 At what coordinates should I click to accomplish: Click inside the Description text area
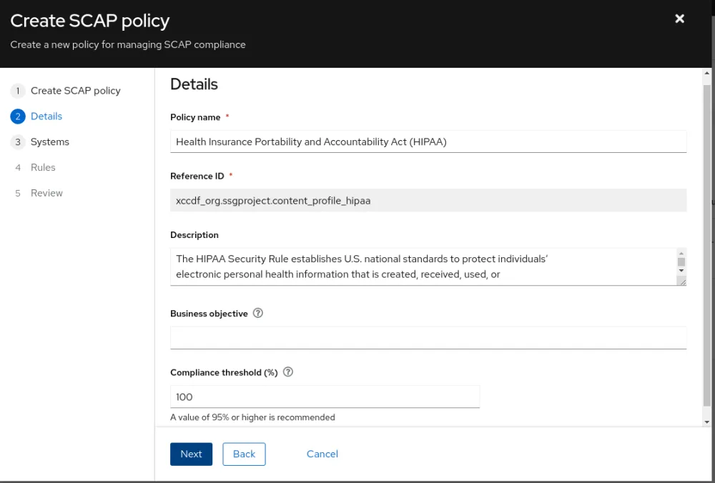[x=422, y=267]
